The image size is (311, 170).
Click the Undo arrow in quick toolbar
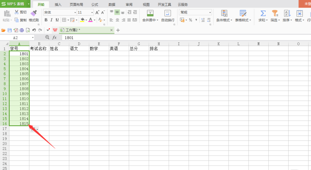34,30
